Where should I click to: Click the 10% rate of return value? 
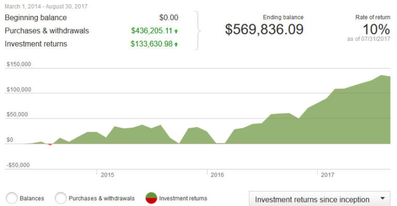tap(377, 29)
